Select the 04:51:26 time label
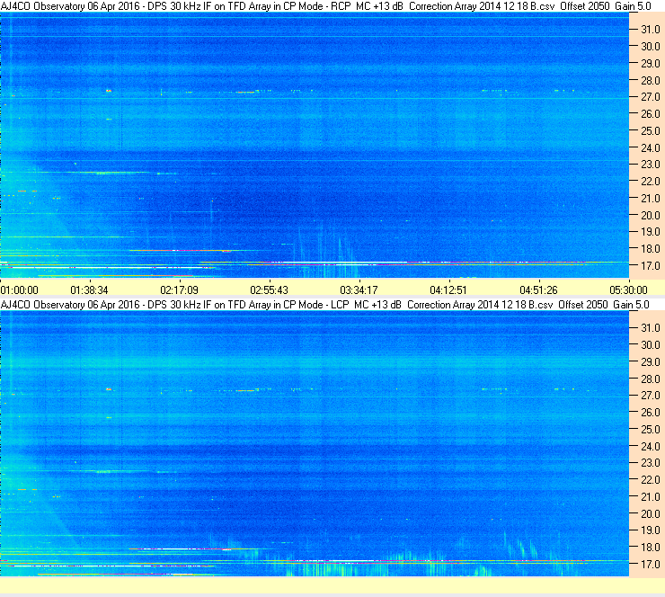This screenshot has width=665, height=597. pos(538,290)
